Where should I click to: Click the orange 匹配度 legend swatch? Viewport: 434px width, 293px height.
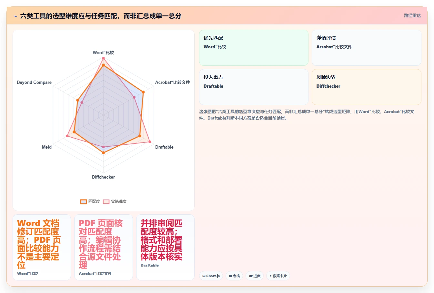coord(84,201)
